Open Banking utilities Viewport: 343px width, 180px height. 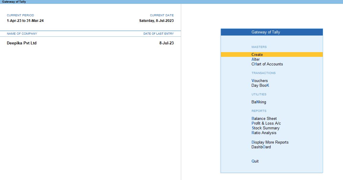coord(259,102)
